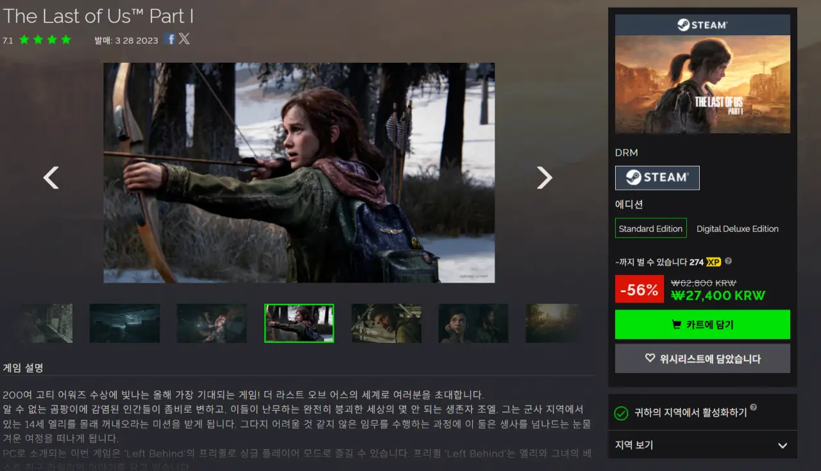Click the 에디션 label
Screen dimensions: 821x471
click(629, 204)
